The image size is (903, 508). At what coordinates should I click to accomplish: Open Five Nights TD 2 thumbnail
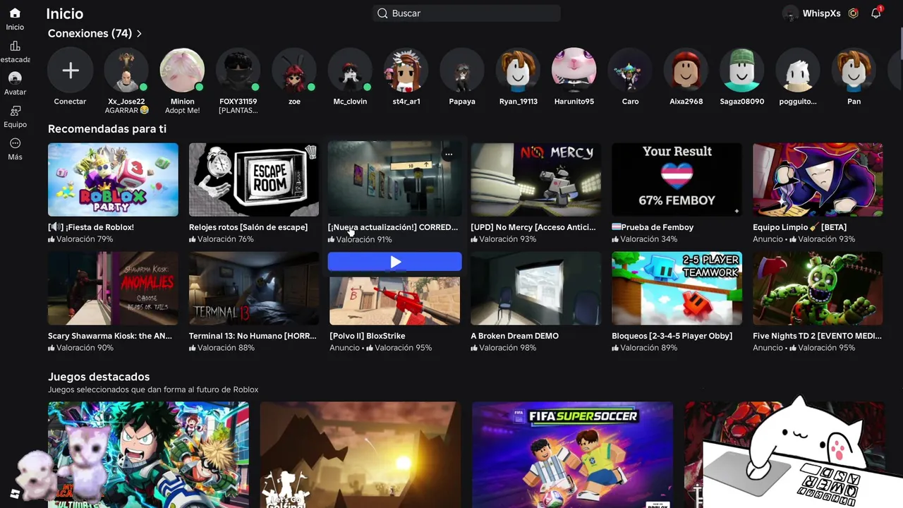(818, 289)
